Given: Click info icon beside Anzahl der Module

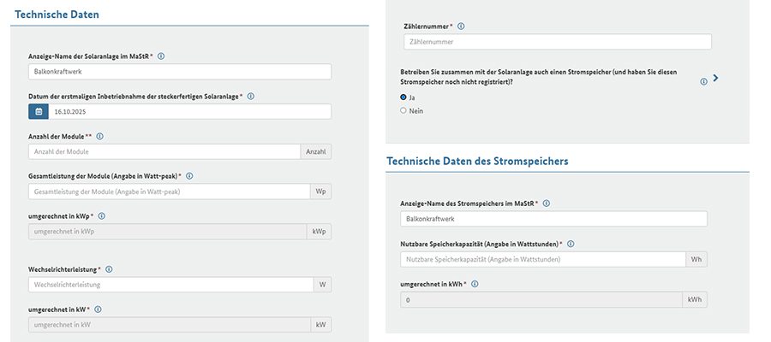Looking at the screenshot, I should click(x=100, y=137).
